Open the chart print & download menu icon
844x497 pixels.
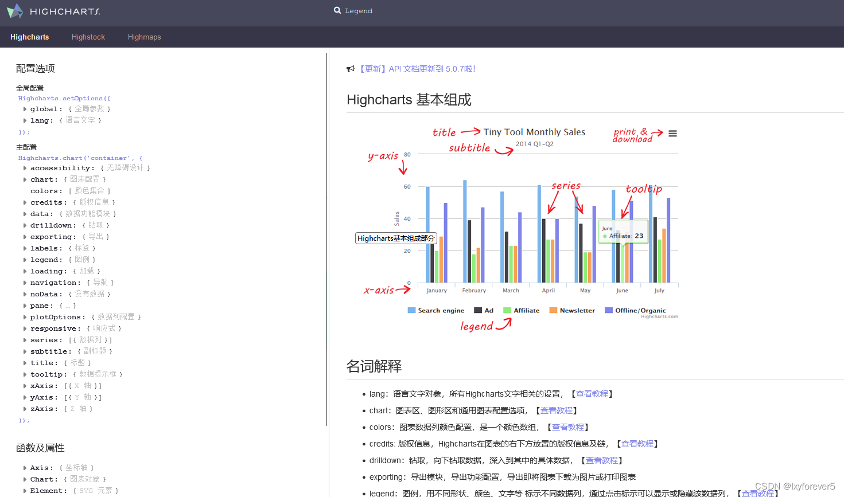coord(672,134)
